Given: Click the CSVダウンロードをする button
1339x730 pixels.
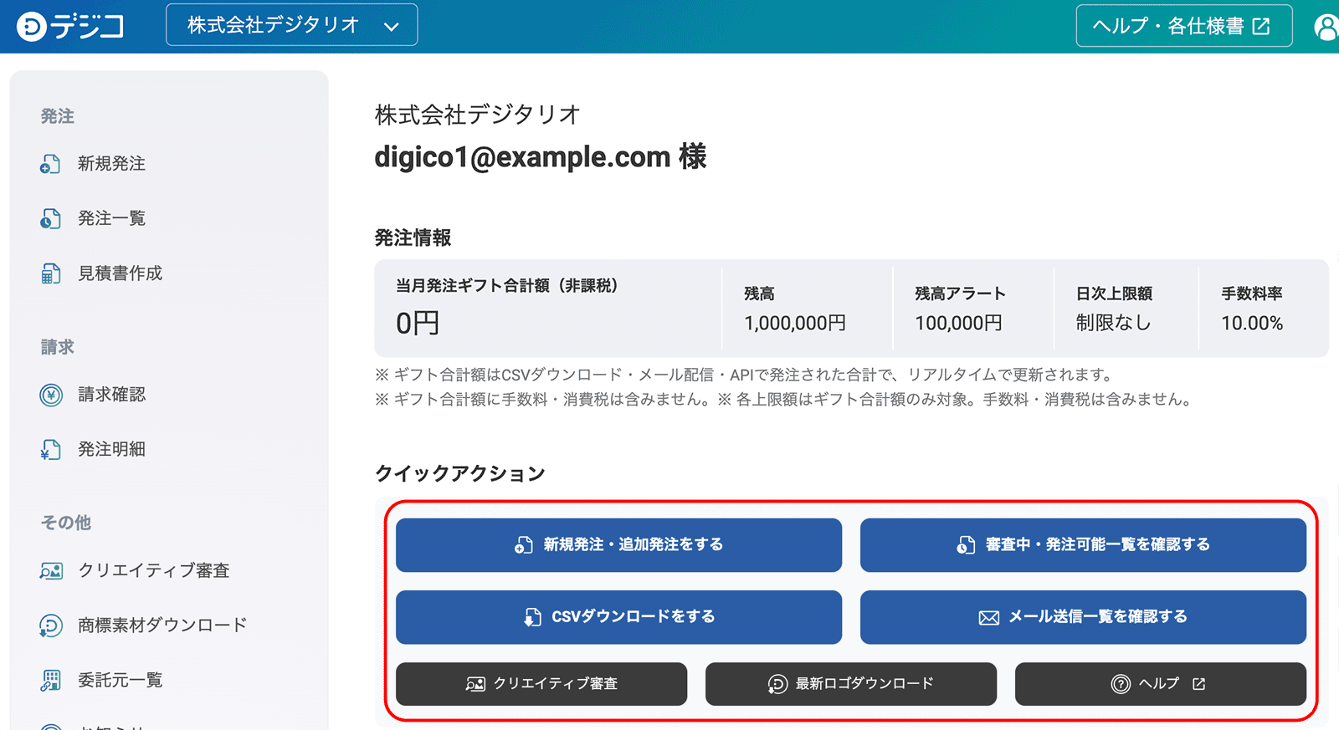Looking at the screenshot, I should (618, 617).
